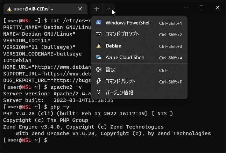Click the Debian penguin icon in menu
Viewport: 226px width, 153px height.
pos(99,46)
